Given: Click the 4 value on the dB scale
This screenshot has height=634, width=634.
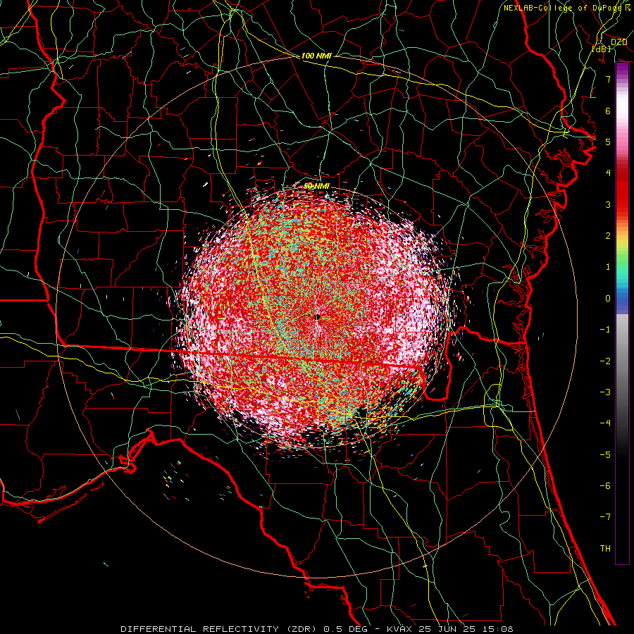Looking at the screenshot, I should click(x=608, y=173).
